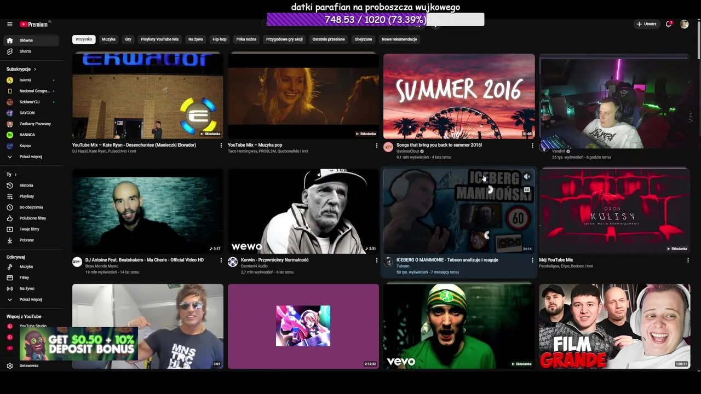Open UselessClout channel avatar
The image size is (701, 394).
click(388, 147)
